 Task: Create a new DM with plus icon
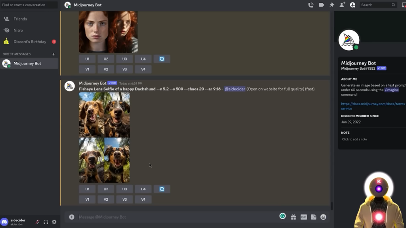click(54, 54)
